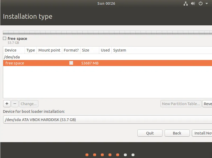This screenshot has height=158, width=212.
Task: Go Back to the previous step
Action: tap(177, 133)
